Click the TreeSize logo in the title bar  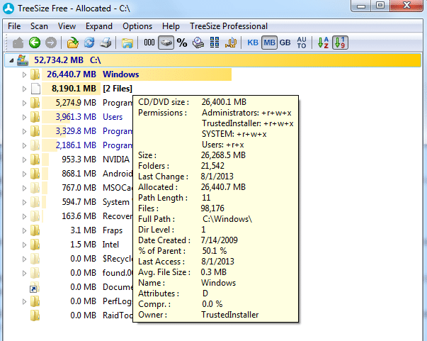coord(8,9)
